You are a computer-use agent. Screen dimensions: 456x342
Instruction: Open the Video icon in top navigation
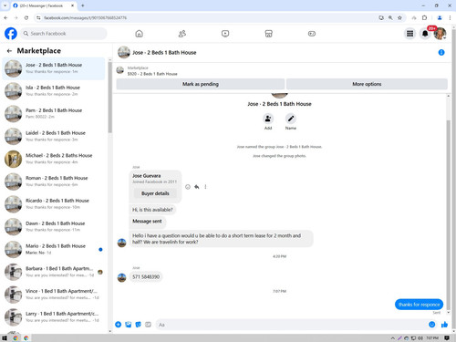click(x=225, y=34)
